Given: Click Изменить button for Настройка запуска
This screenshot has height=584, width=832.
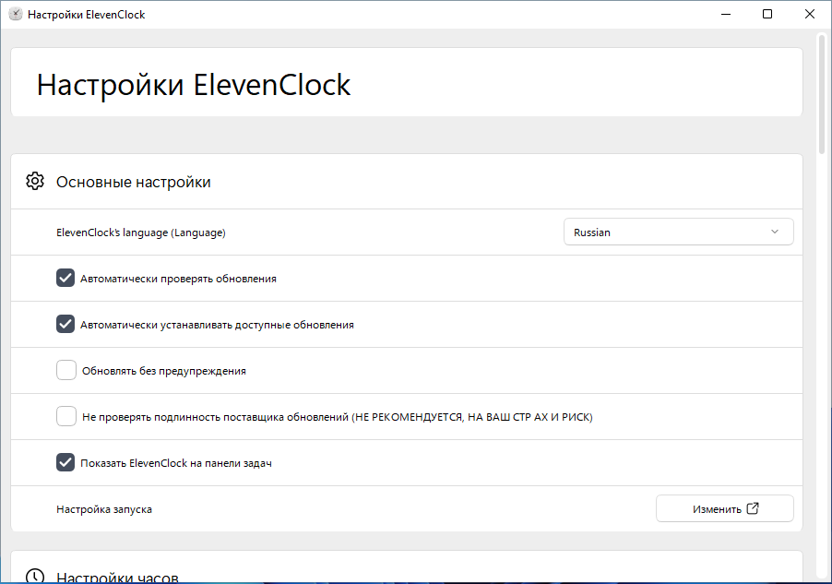Looking at the screenshot, I should point(725,508).
